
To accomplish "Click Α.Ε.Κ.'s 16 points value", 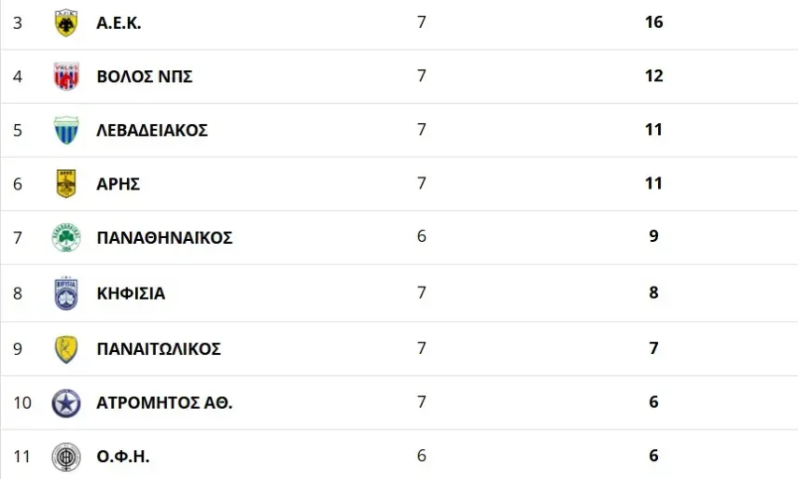I will pos(653,21).
